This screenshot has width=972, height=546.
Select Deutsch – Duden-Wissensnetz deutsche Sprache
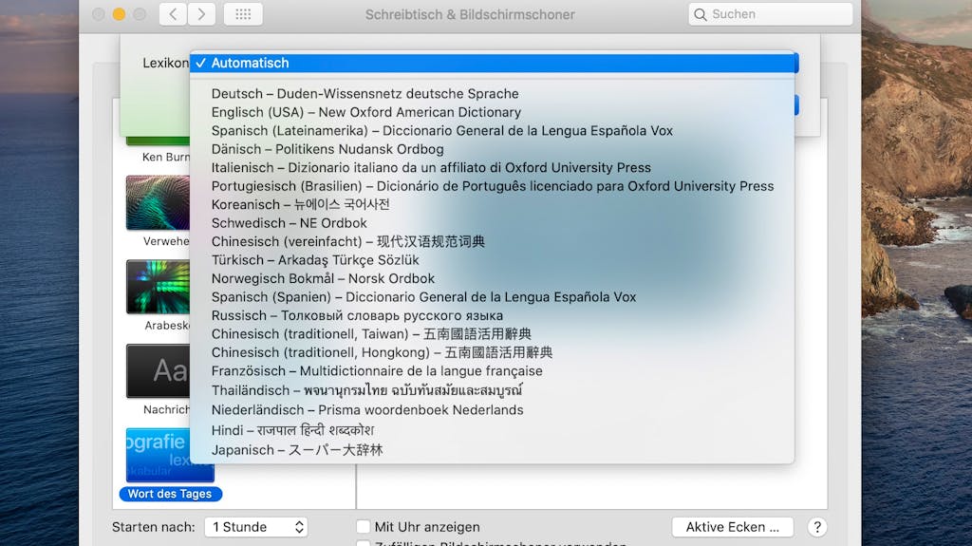(x=493, y=94)
